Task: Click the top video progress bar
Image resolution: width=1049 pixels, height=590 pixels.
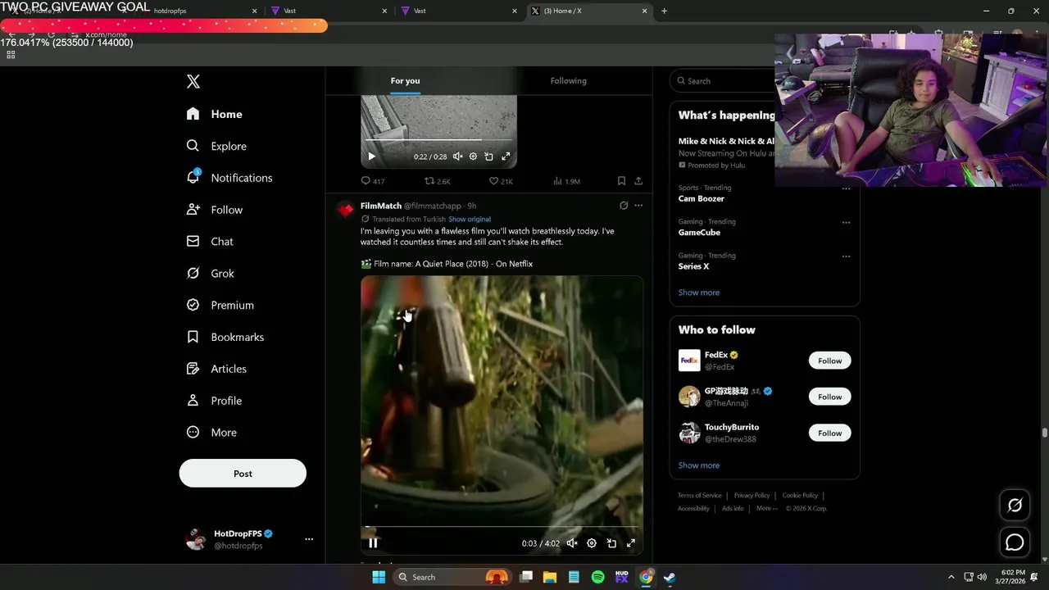Action: click(x=438, y=141)
